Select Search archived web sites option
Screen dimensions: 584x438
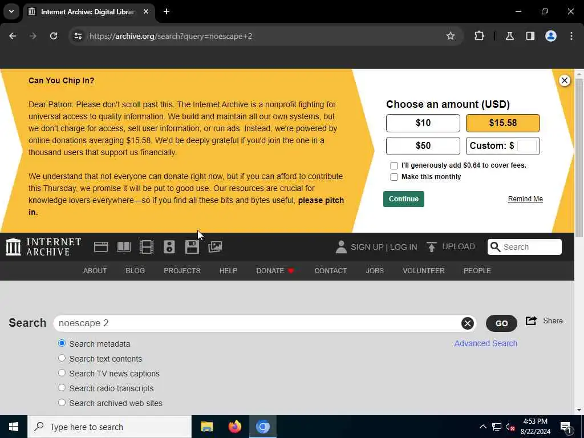tap(62, 403)
